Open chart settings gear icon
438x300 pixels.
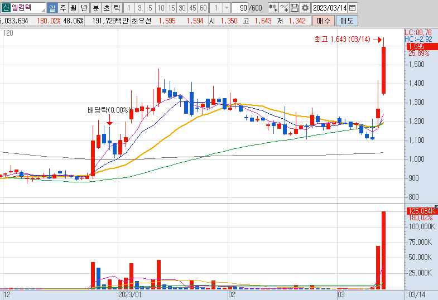point(305,8)
